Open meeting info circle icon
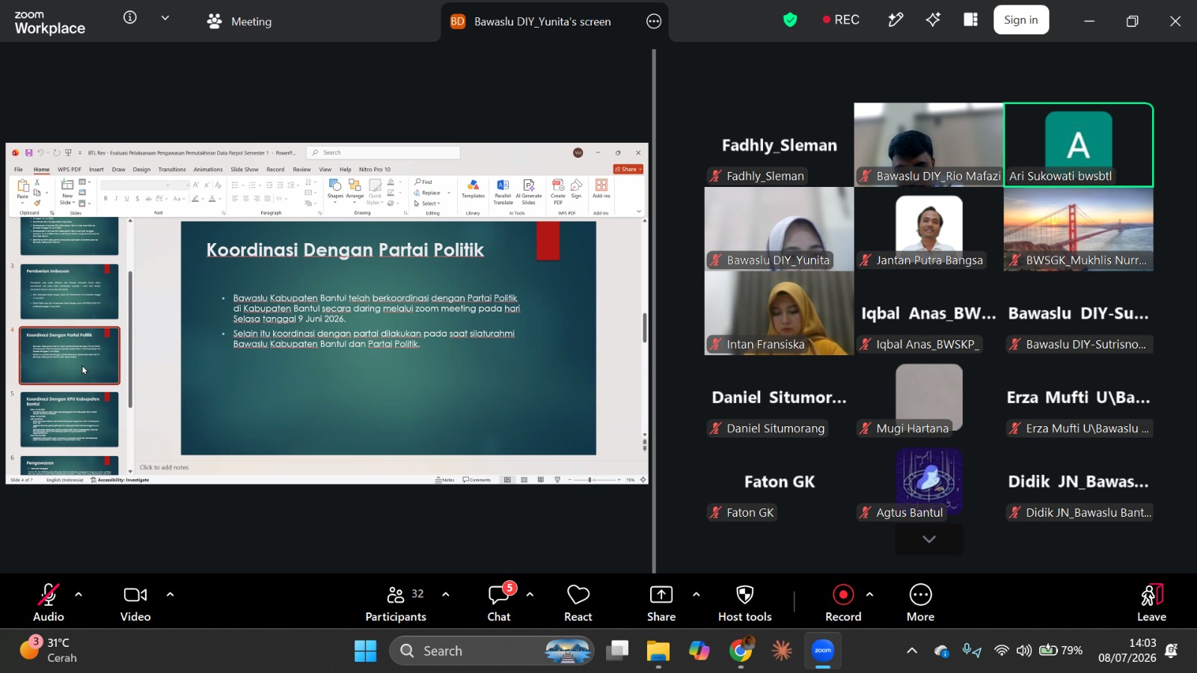The height and width of the screenshot is (673, 1197). 130,17
